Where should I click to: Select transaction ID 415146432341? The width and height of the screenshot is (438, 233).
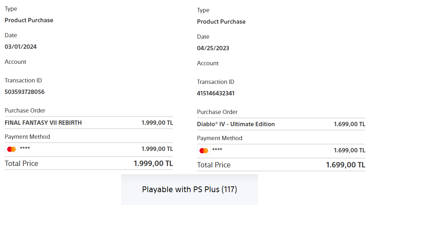click(x=216, y=93)
